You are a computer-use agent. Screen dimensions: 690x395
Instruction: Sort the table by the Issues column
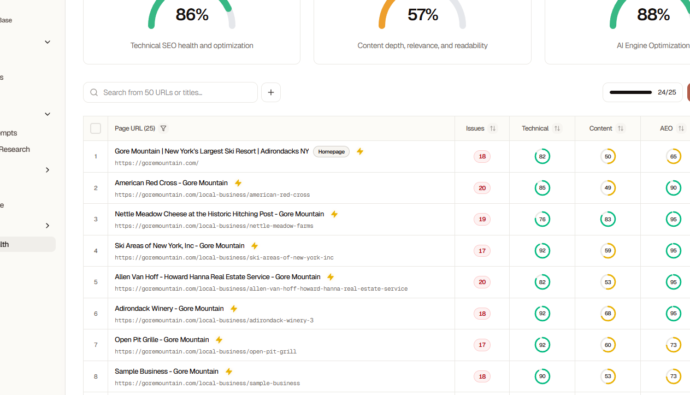click(x=493, y=128)
